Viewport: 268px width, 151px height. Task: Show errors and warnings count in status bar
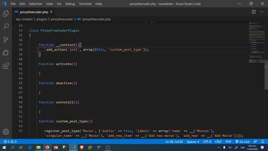[x=10, y=142]
